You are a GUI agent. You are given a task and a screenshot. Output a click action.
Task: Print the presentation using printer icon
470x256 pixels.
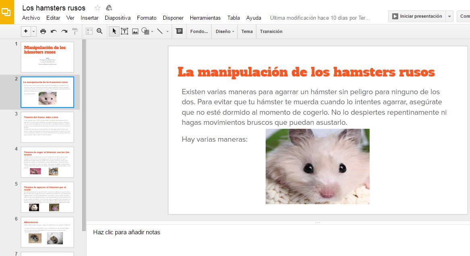pyautogui.click(x=43, y=31)
